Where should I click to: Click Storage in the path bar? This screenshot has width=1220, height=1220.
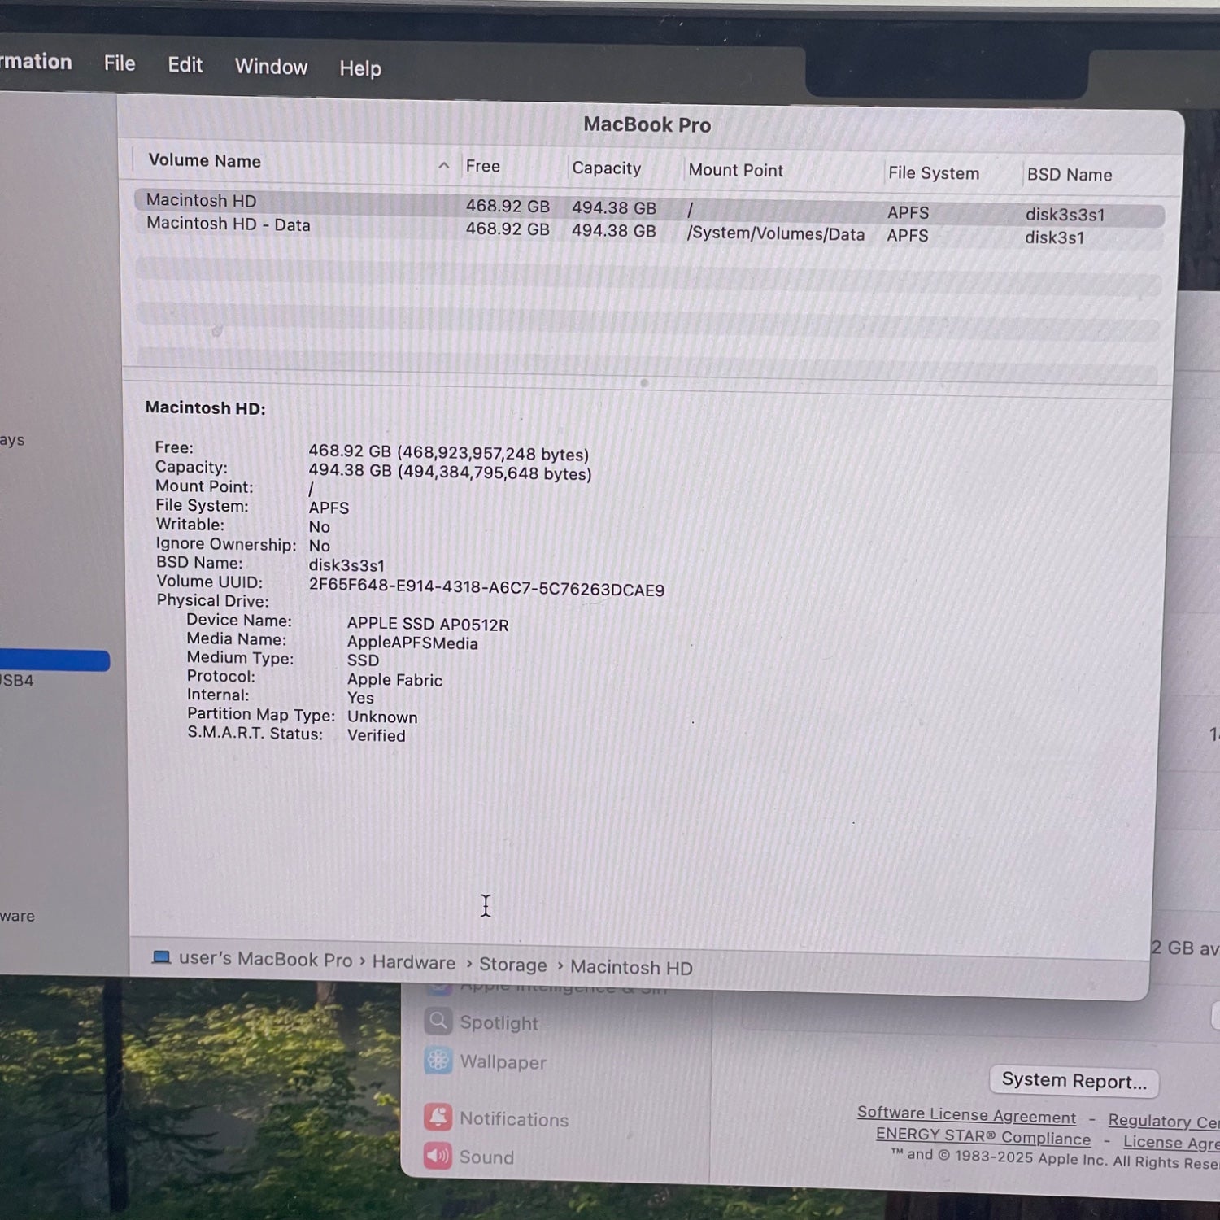(512, 965)
